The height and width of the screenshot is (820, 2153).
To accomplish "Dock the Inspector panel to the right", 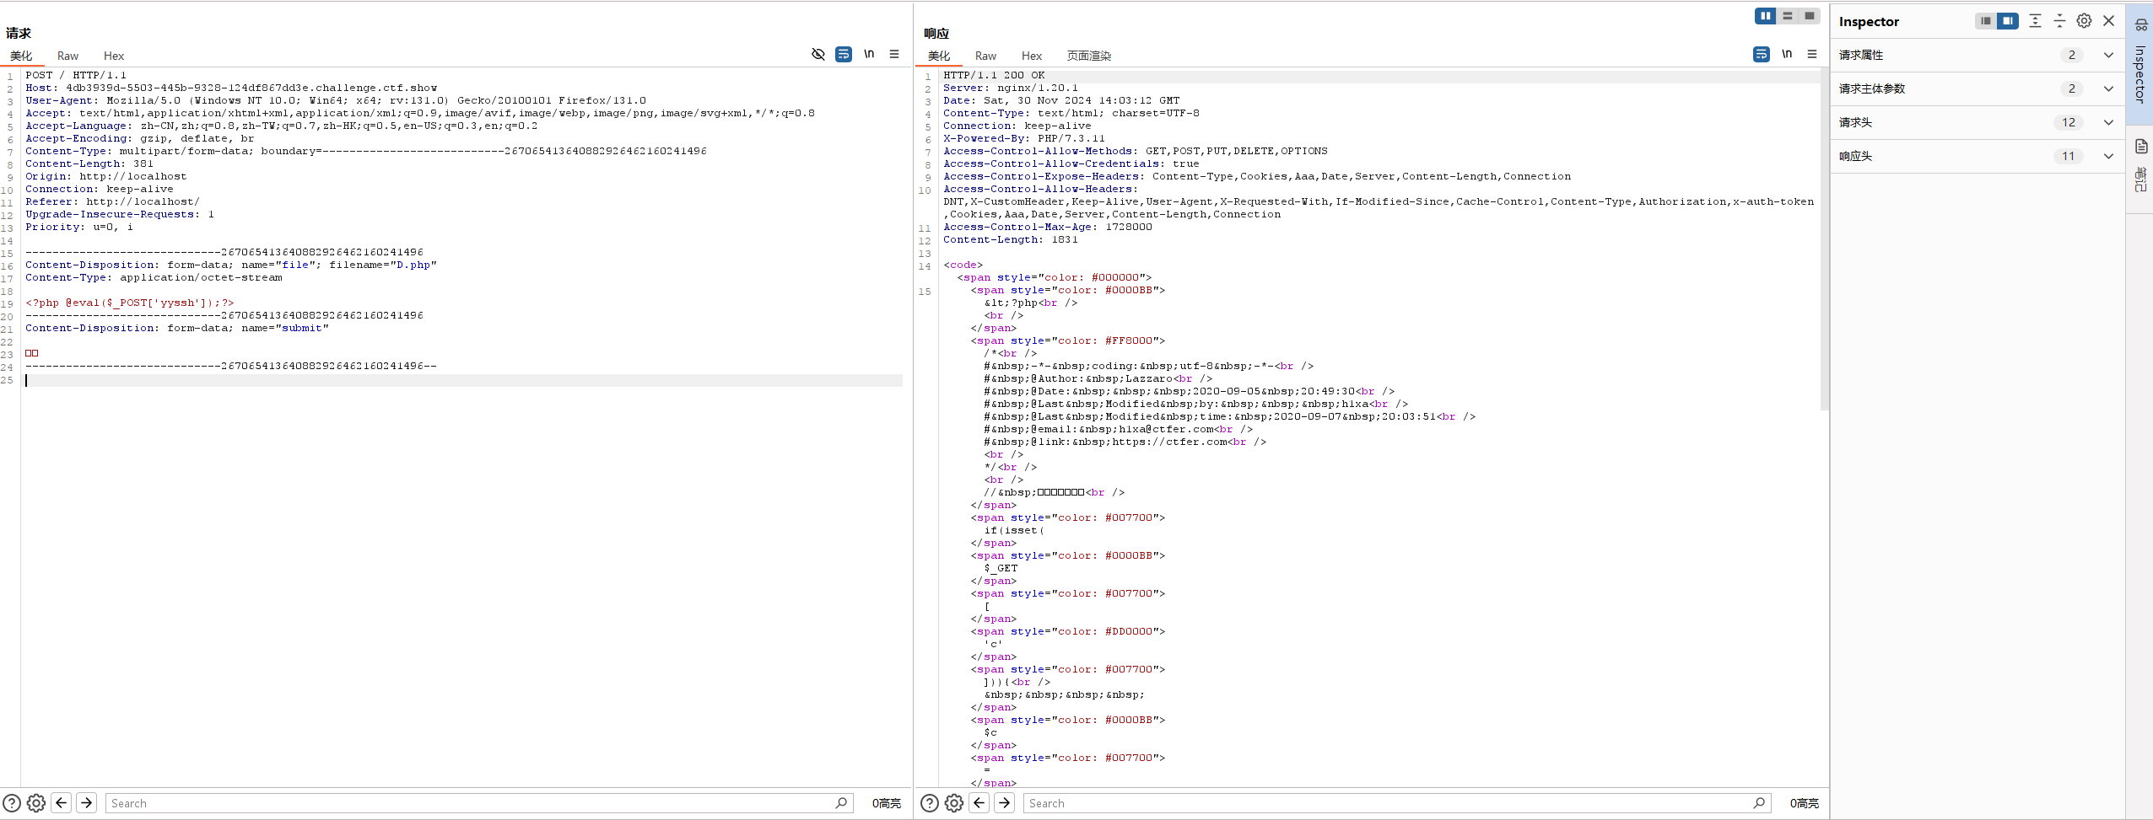I will [x=2008, y=21].
